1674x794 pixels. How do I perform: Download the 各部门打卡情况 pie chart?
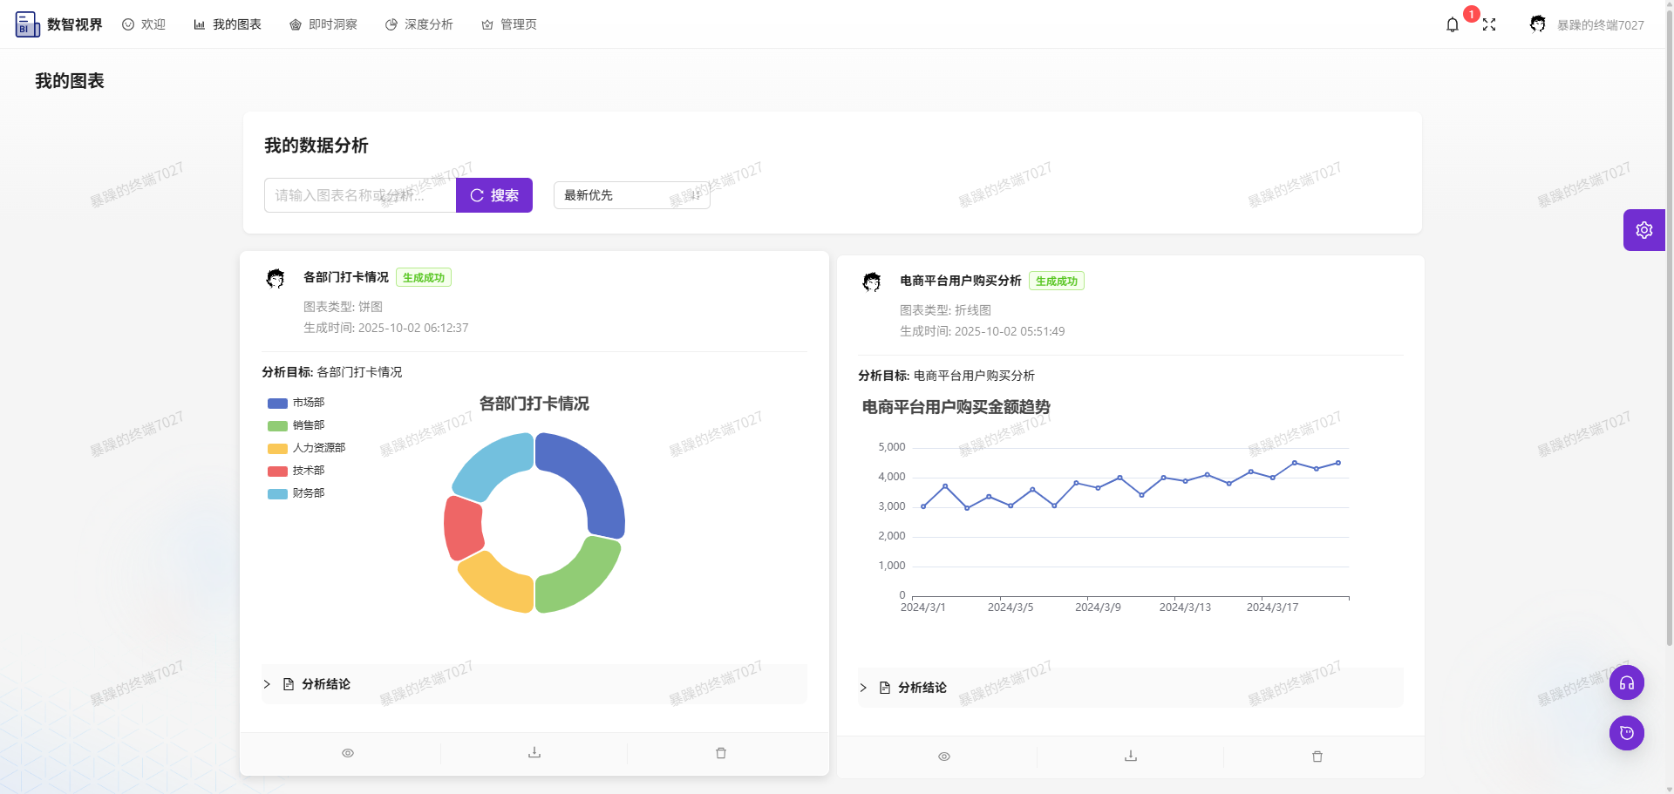coord(534,752)
